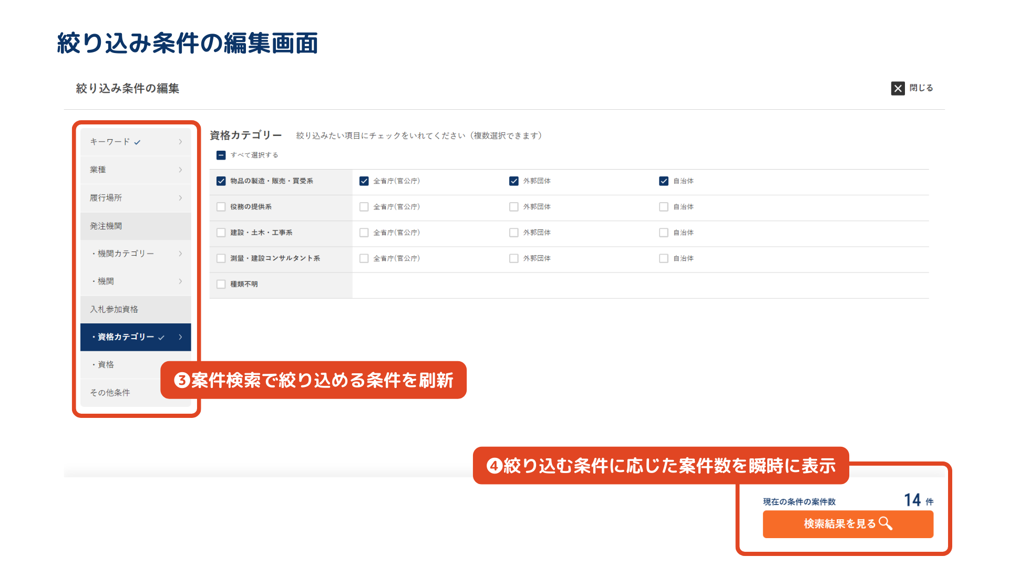The image size is (1009, 567).
Task: Click magnifier icon on search results button
Action: [886, 523]
